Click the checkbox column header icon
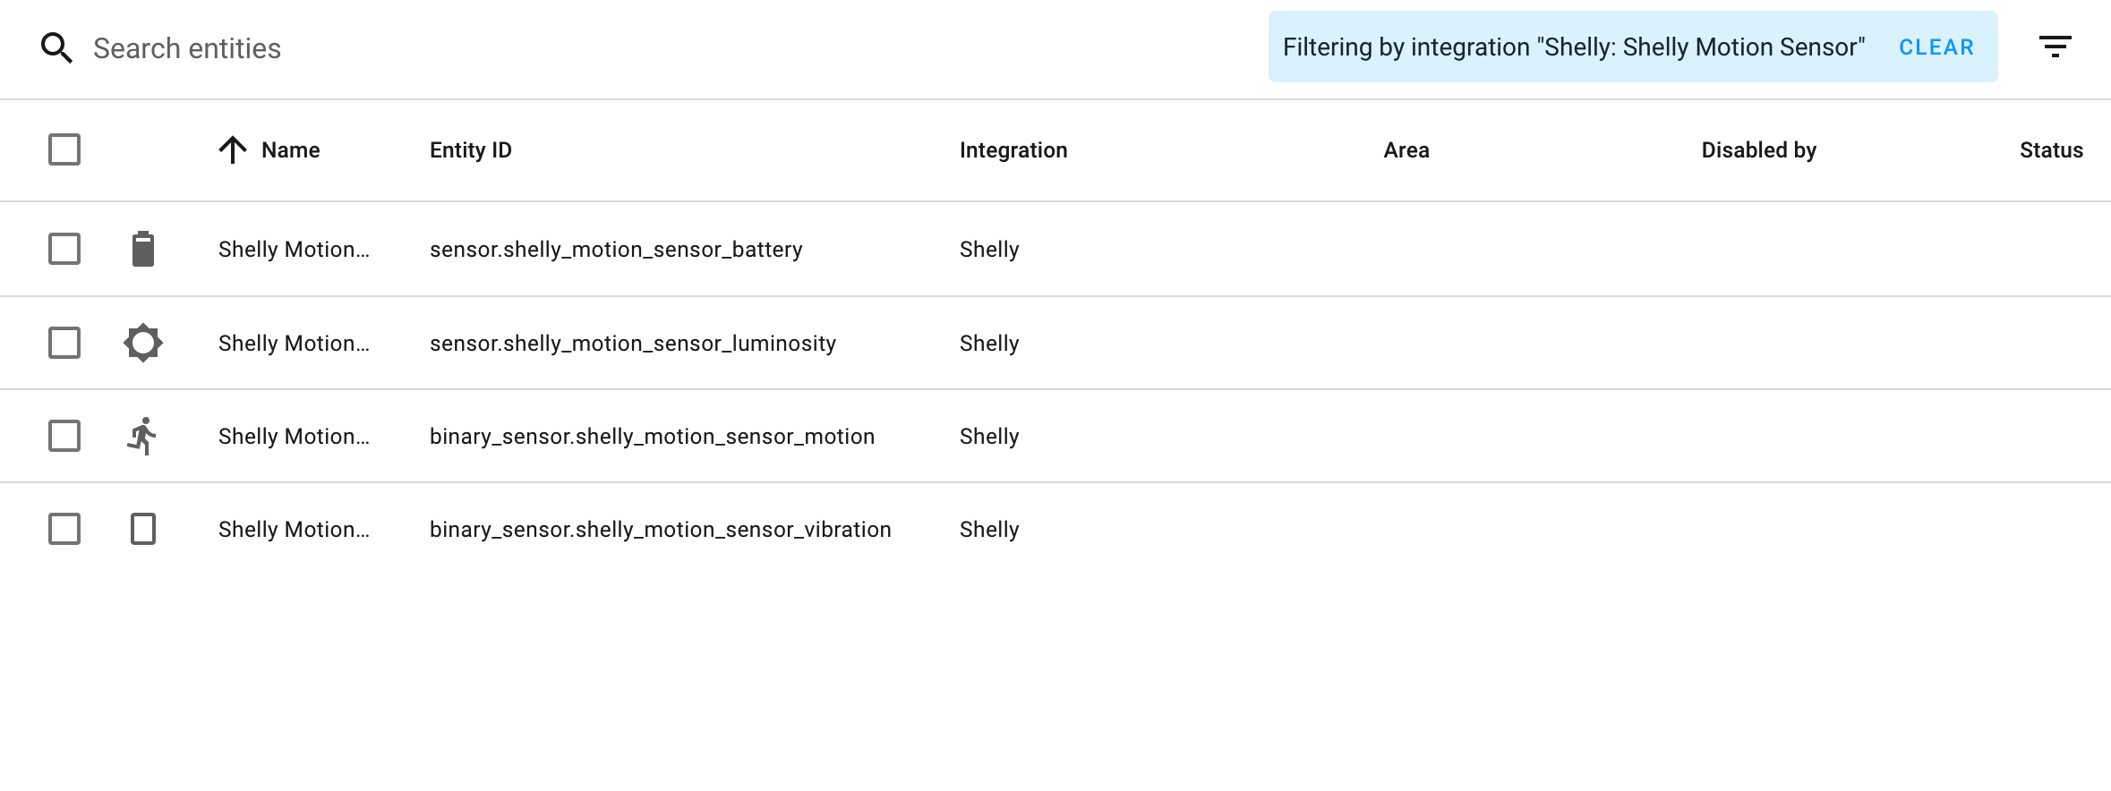 pyautogui.click(x=64, y=149)
